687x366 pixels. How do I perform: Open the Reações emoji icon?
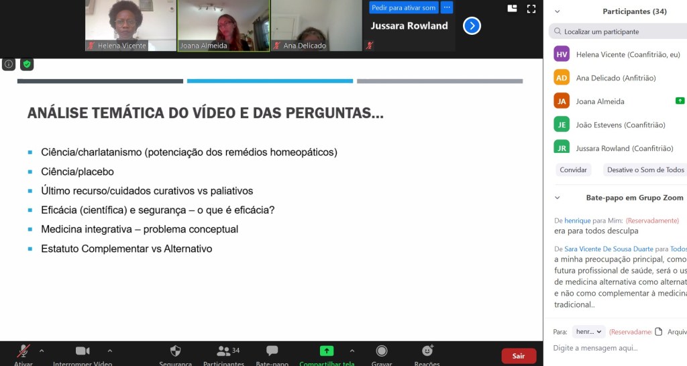click(427, 351)
